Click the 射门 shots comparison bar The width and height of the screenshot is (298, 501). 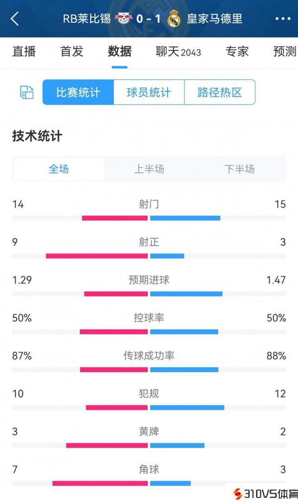click(149, 218)
